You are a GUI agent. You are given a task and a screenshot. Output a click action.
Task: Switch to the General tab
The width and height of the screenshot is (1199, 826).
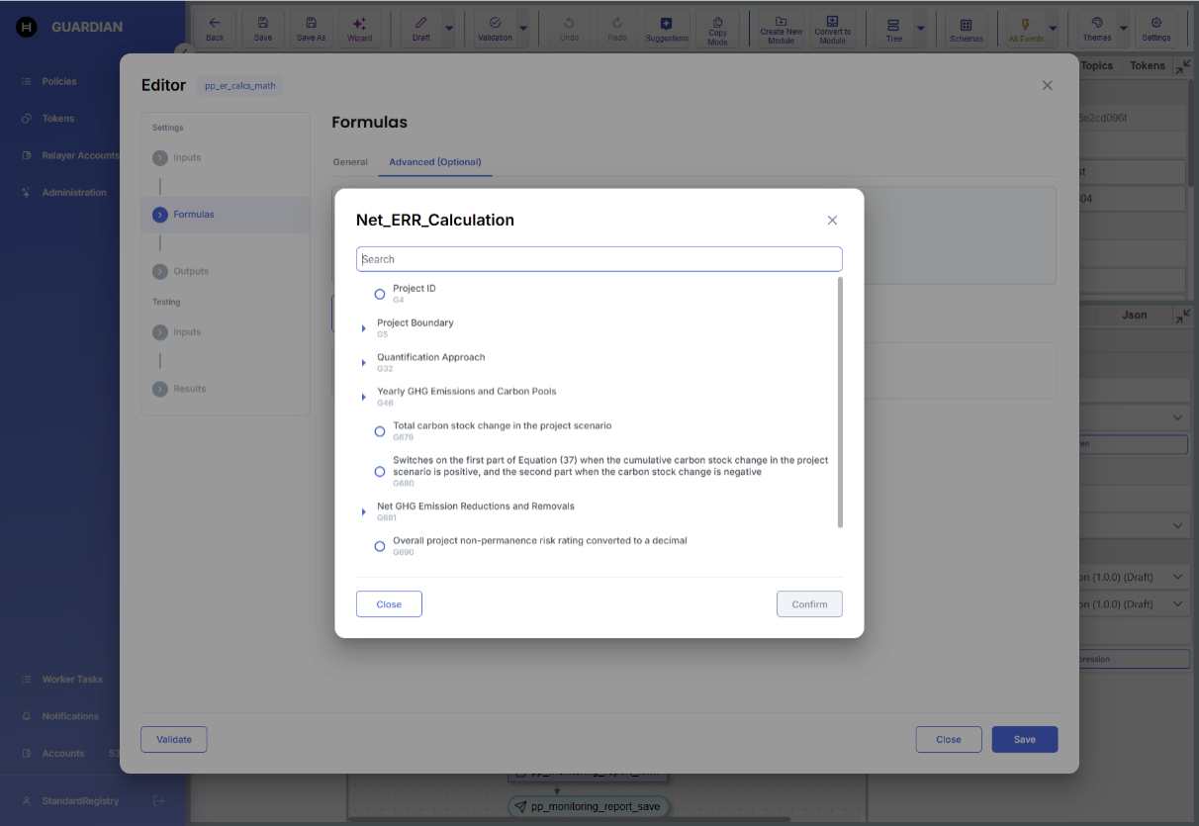tap(350, 162)
